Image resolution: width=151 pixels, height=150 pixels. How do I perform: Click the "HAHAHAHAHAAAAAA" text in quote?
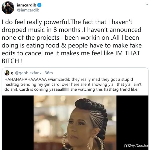tap(26, 80)
